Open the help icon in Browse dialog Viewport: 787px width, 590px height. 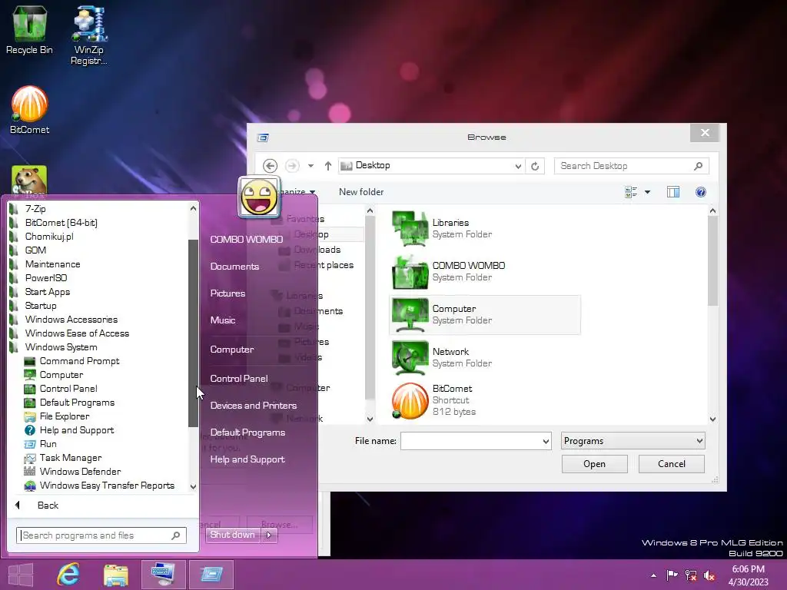[x=701, y=191]
